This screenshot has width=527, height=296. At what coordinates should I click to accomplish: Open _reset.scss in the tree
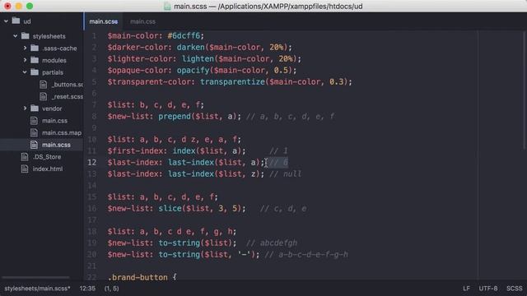pos(68,97)
